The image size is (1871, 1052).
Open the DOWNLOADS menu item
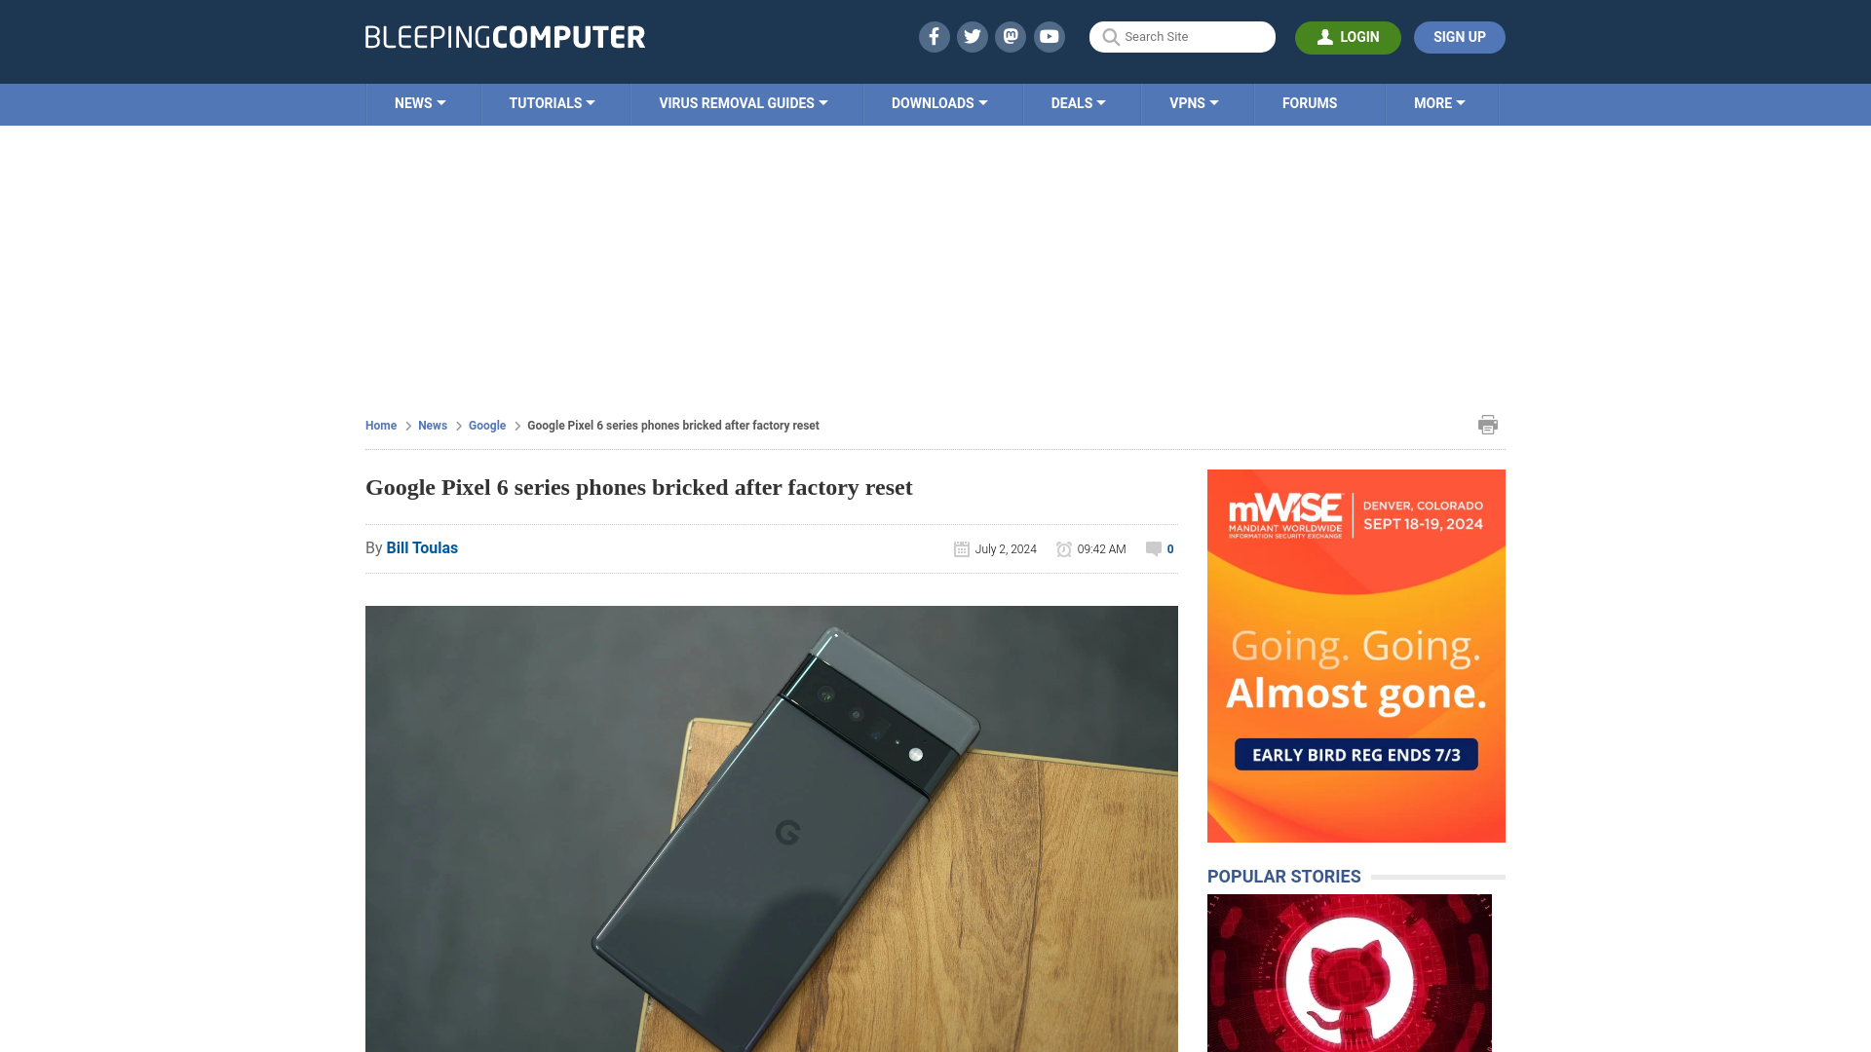pos(938,104)
